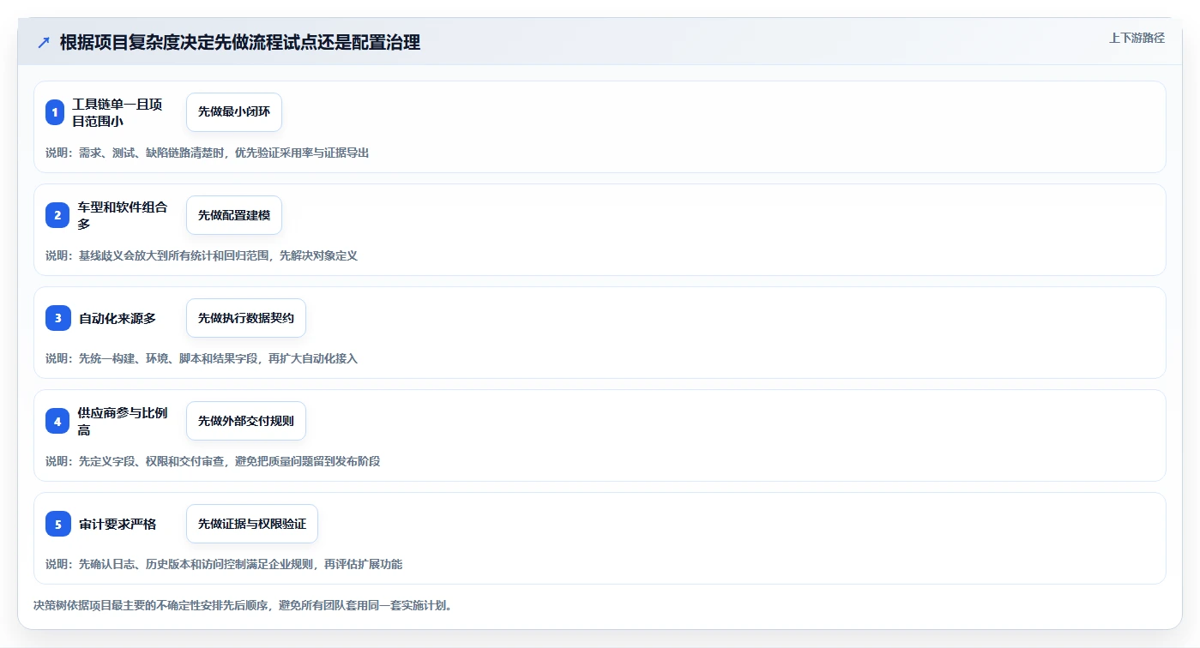Screen dimensions: 1200x648
Task: Click the note 先统一构建、环境、脚本和结果字段
Action: 202,358
